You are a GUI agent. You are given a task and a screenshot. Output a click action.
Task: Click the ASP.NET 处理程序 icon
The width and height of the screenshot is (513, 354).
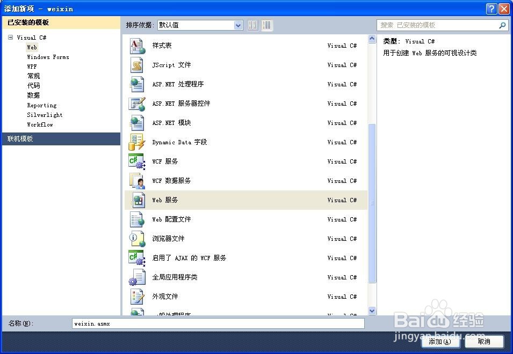tap(138, 84)
